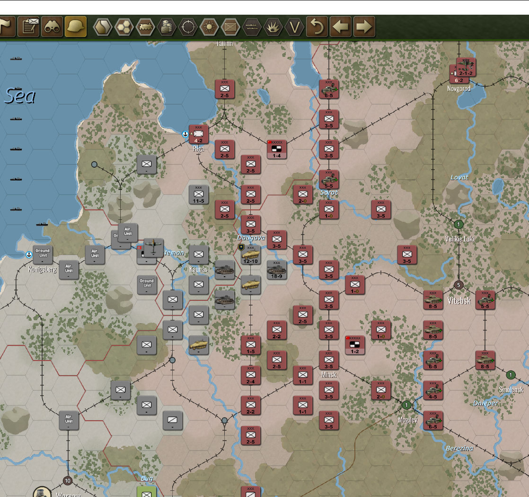Select the 18-9 German tank counter
529x497 pixels.
(277, 270)
